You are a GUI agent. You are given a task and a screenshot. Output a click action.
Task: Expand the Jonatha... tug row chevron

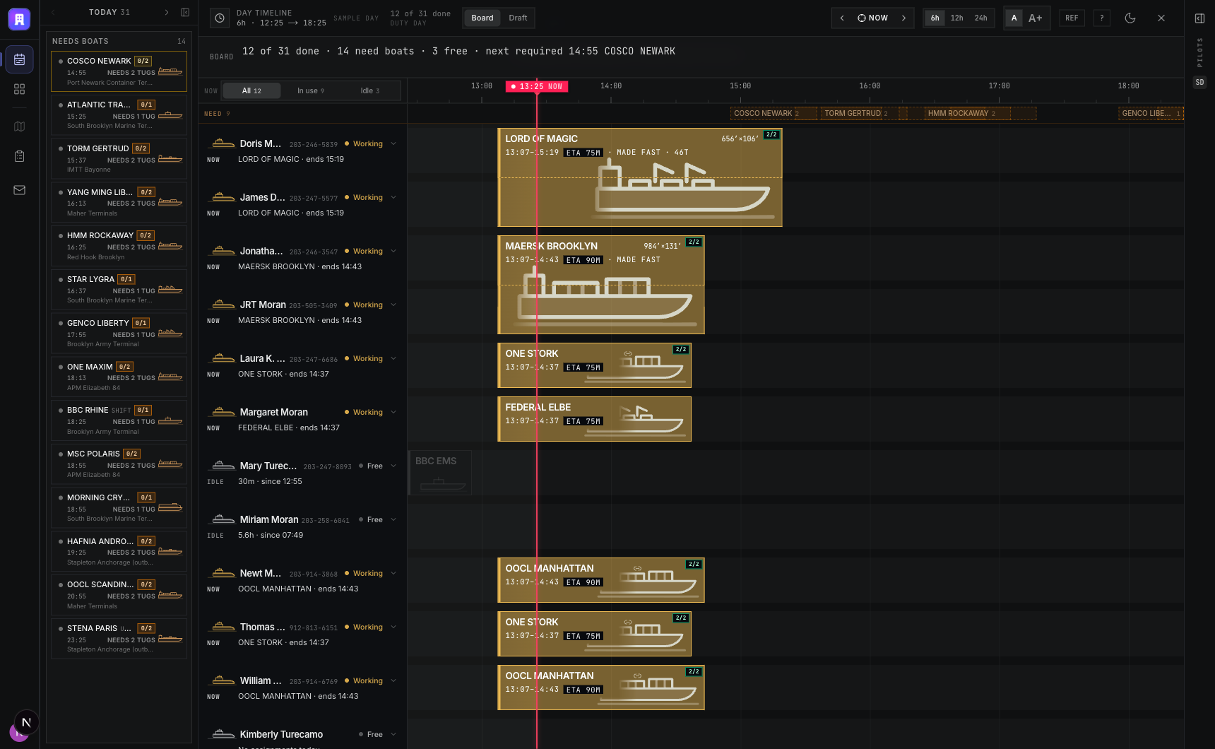click(x=393, y=252)
